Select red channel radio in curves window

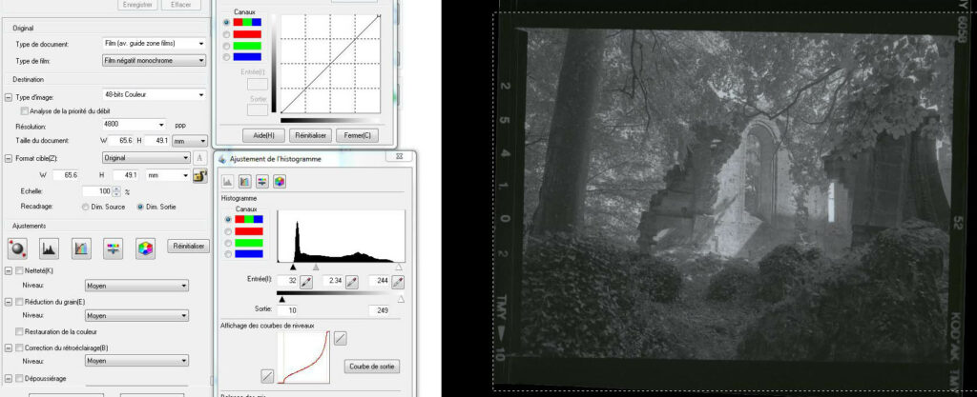coord(226,34)
